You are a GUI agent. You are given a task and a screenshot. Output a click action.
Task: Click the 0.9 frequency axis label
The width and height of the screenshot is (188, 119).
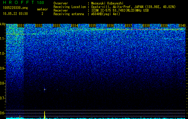[x=2, y=68]
